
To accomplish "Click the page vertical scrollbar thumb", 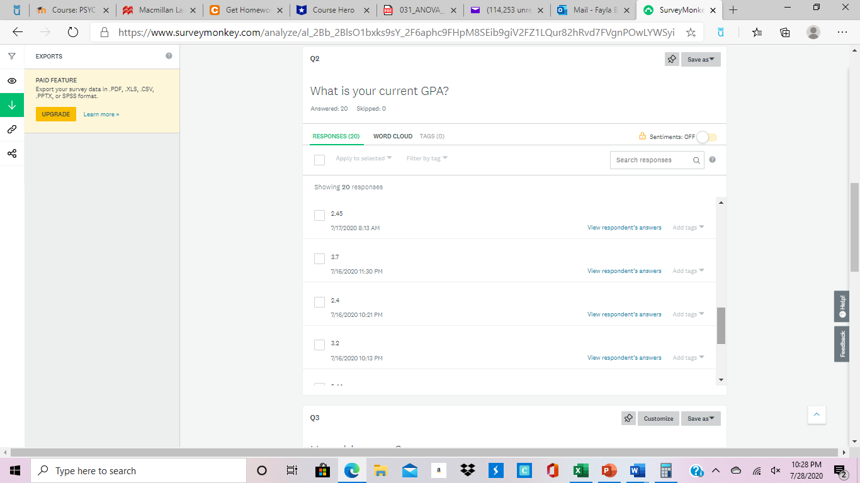I will (854, 228).
